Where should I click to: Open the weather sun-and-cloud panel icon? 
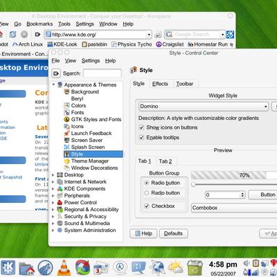175,267
